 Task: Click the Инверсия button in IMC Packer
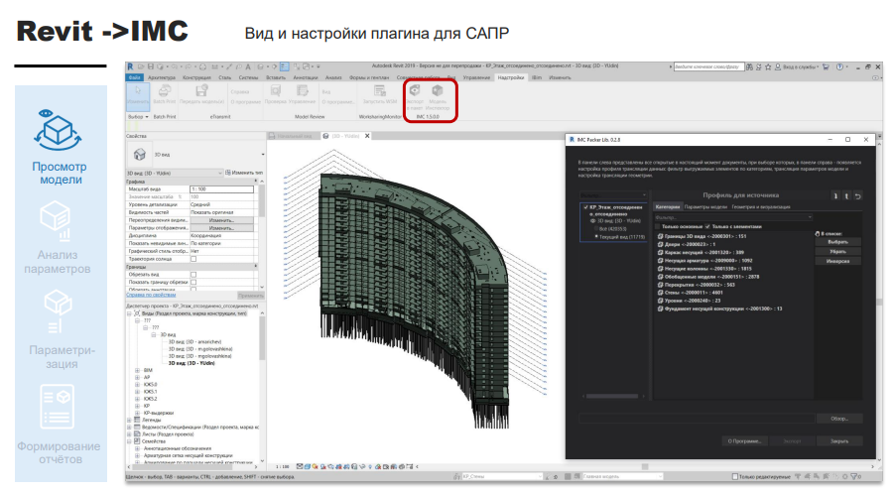click(x=837, y=261)
